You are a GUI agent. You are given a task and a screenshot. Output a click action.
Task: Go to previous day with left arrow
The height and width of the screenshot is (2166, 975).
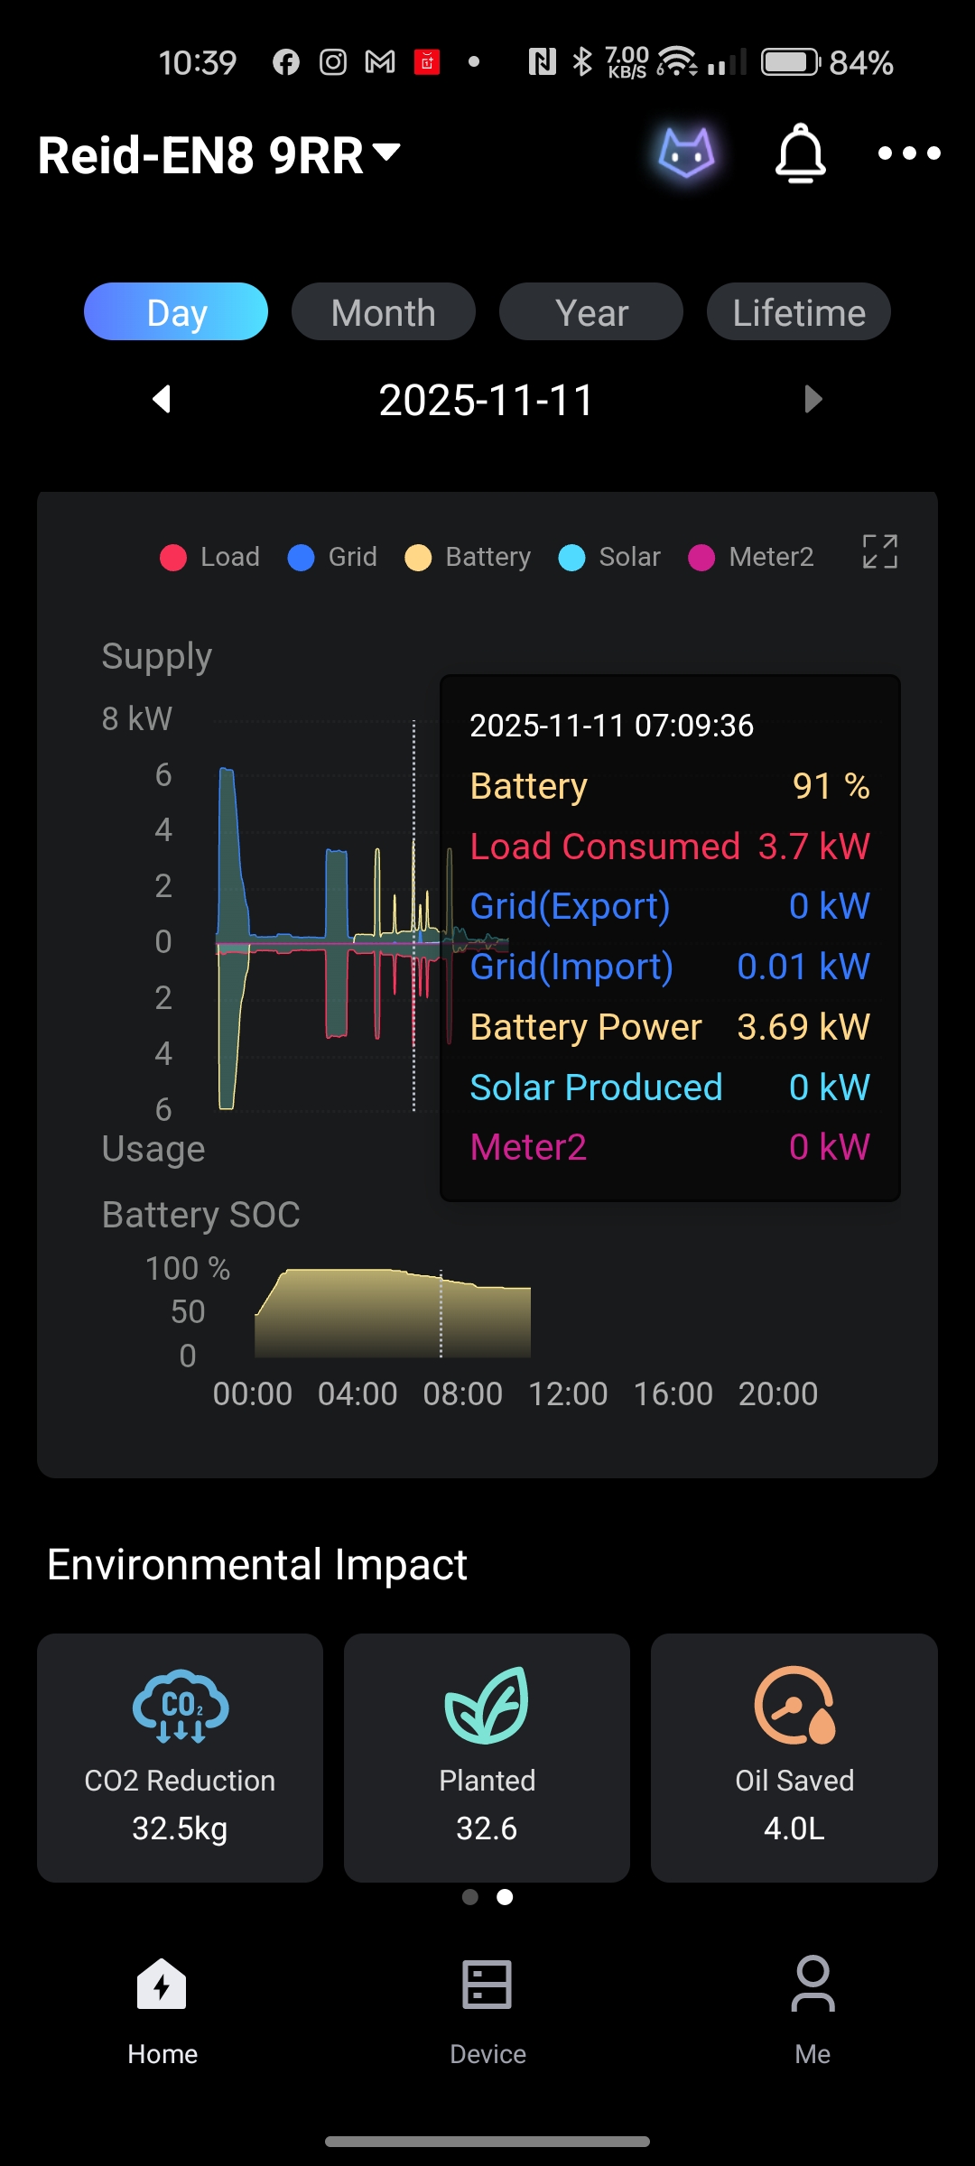(x=162, y=399)
